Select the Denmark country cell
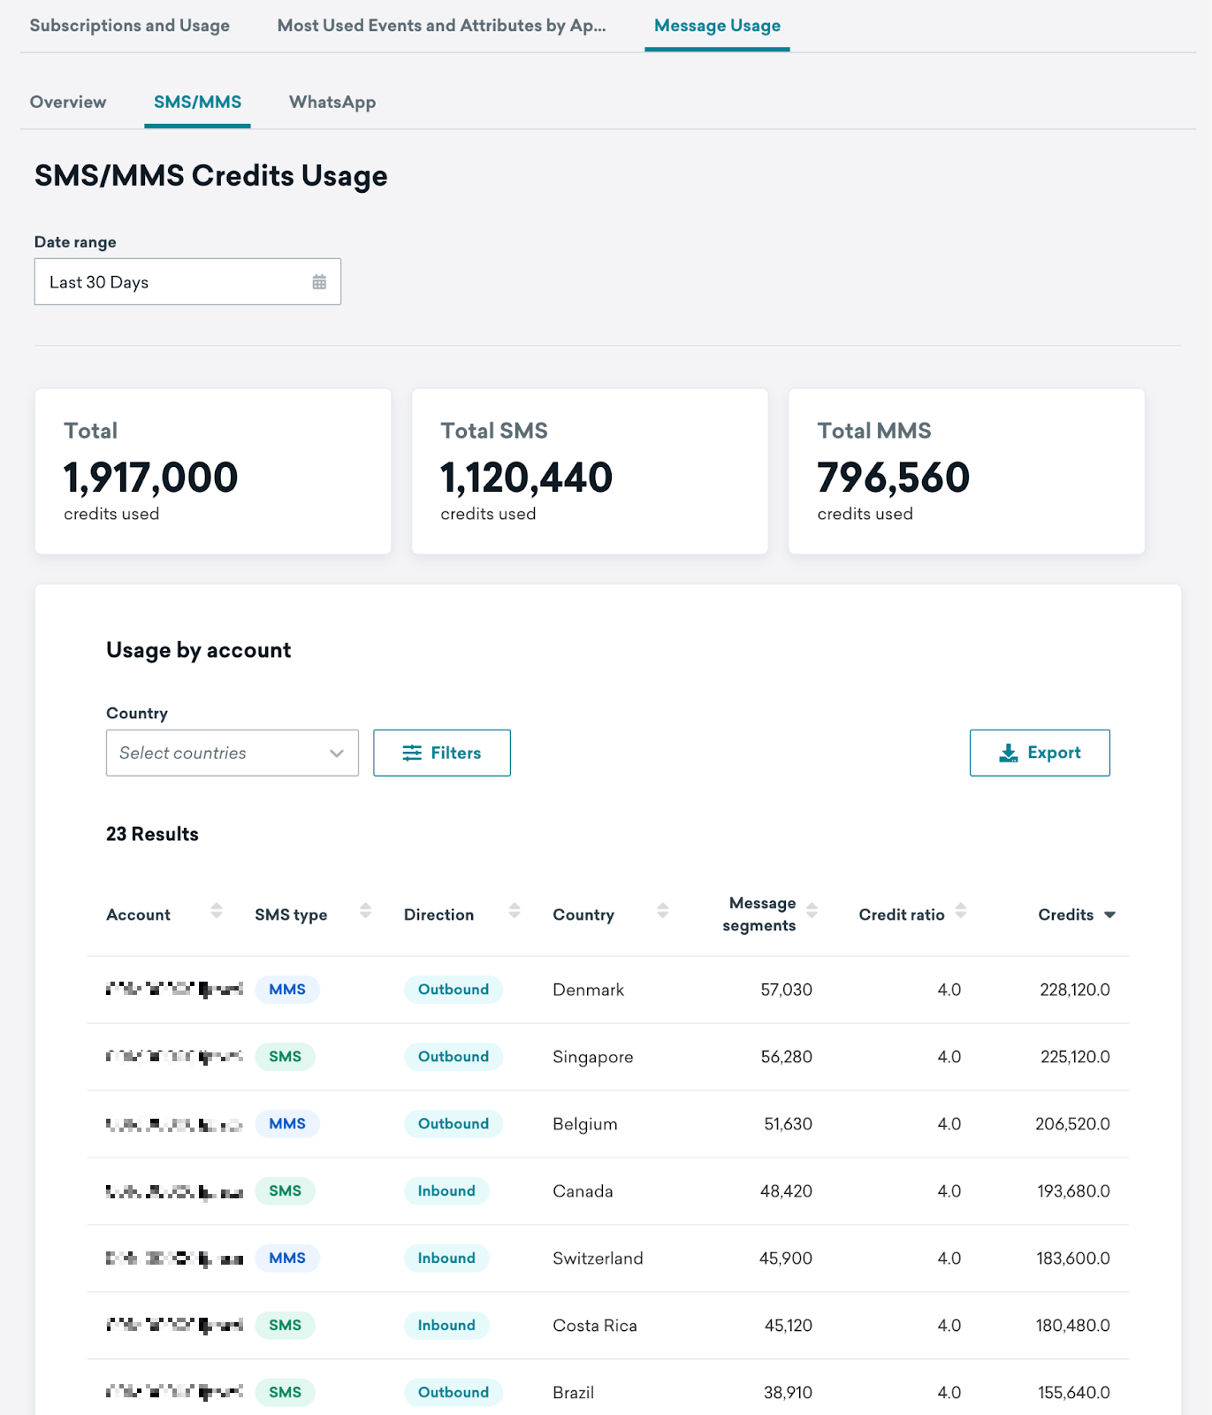1212x1415 pixels. [589, 990]
